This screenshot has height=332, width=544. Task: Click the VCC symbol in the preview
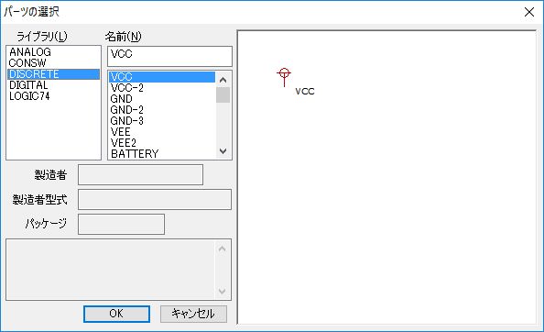[284, 77]
